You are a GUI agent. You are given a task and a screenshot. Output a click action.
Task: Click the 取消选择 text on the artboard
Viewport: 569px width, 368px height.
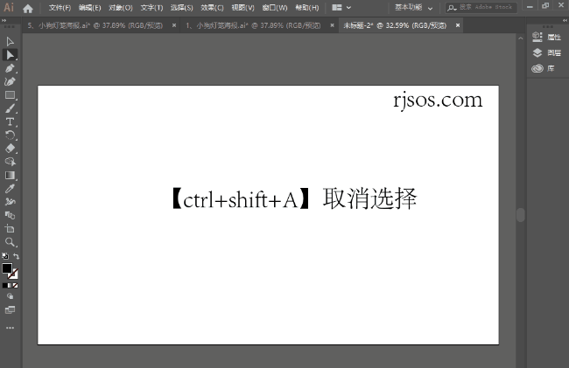tap(369, 198)
